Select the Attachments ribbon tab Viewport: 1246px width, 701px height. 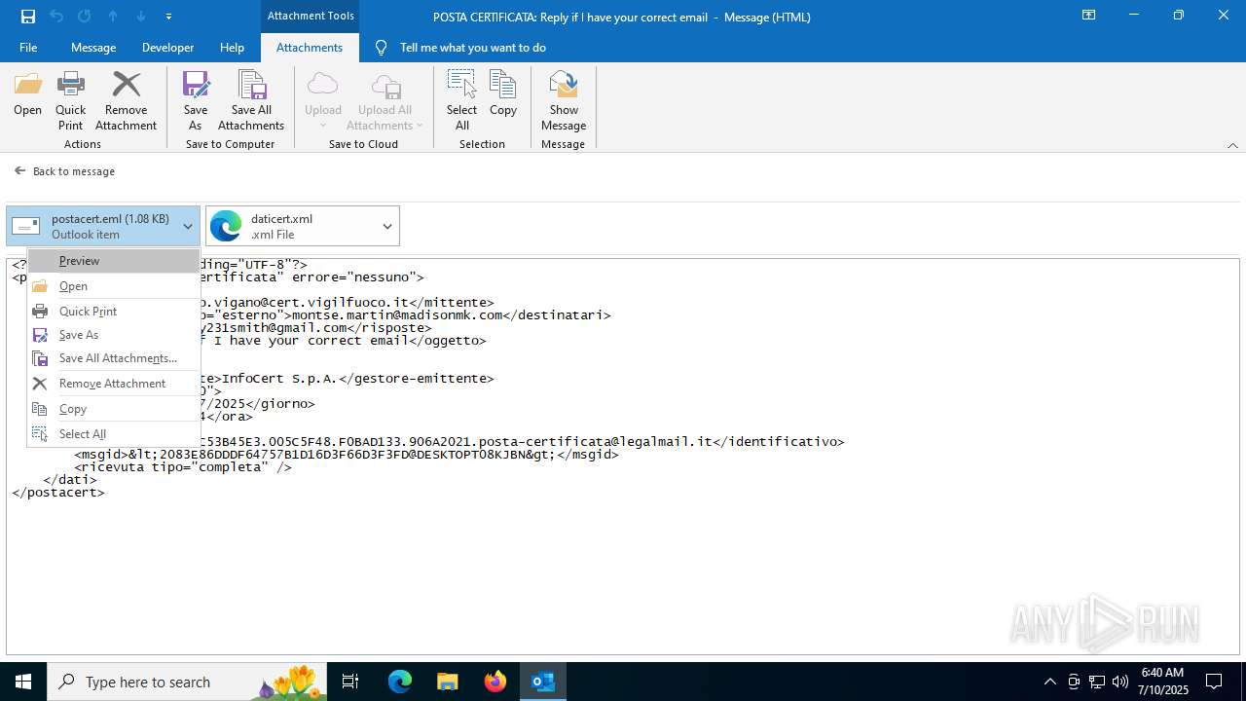point(310,47)
